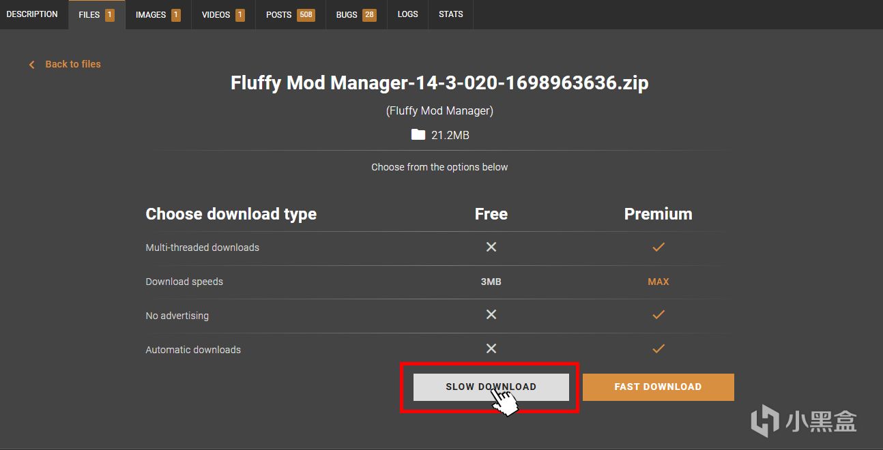Click the checkmark for Automatic downloads Premium
883x450 pixels.
(x=658, y=348)
